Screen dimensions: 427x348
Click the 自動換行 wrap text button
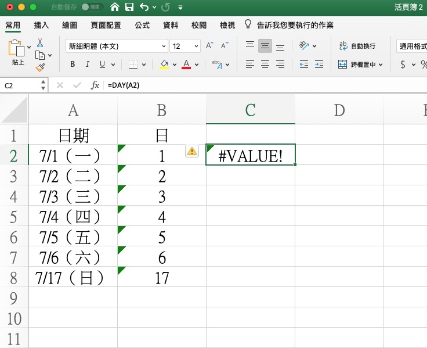(x=357, y=46)
